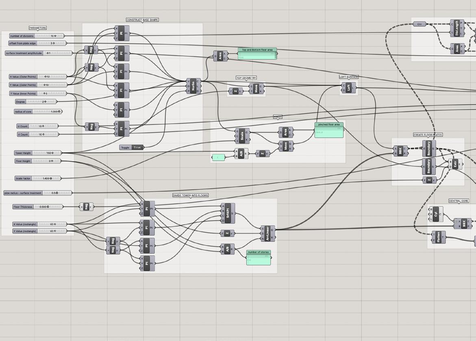This screenshot has height=341, width=476.
Task: Select the Area component inside the PINCH group
Action: pos(285,132)
